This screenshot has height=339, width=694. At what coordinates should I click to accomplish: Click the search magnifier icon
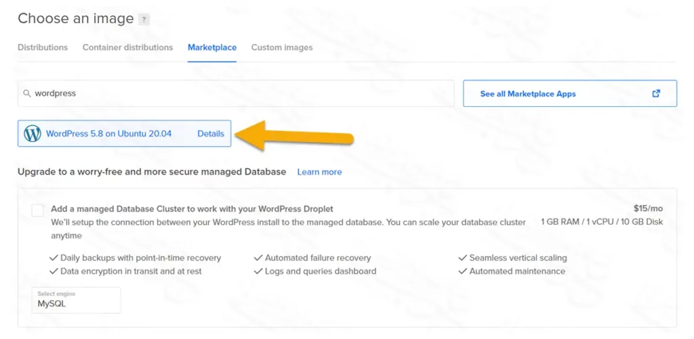(x=26, y=93)
